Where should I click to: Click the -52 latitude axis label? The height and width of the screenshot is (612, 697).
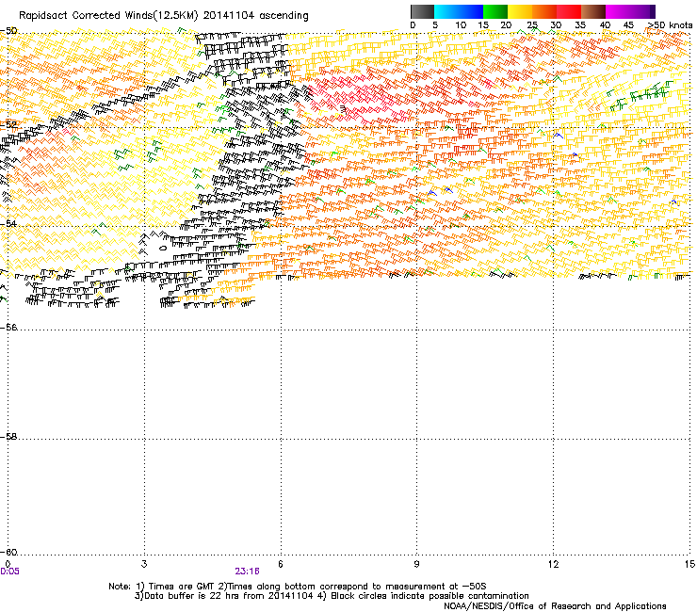click(x=8, y=125)
